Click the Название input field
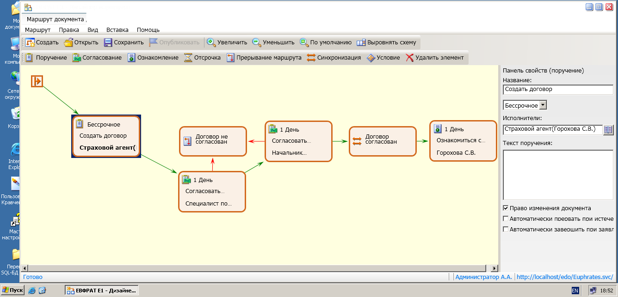618x297 pixels. pyautogui.click(x=558, y=89)
